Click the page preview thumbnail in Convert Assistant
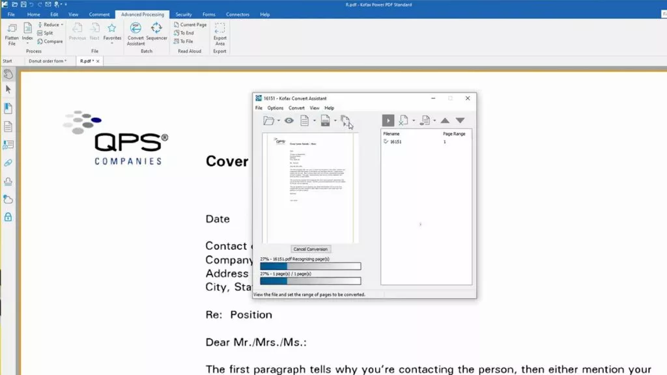The height and width of the screenshot is (375, 667). tap(311, 188)
